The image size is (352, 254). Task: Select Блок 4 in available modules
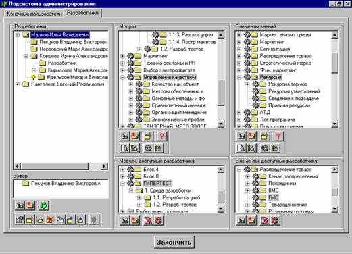[151, 170]
